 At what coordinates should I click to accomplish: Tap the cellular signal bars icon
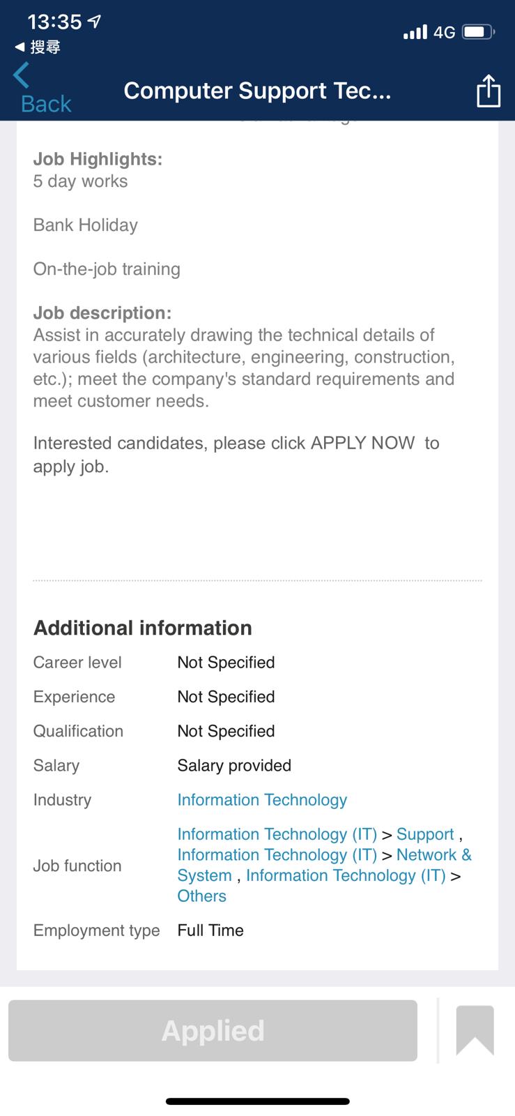415,32
